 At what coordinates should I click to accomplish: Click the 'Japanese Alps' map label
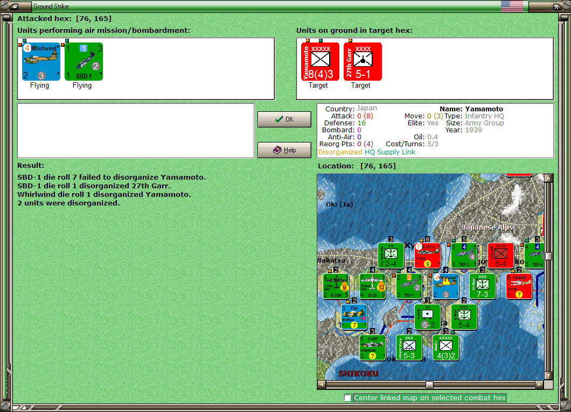point(488,228)
